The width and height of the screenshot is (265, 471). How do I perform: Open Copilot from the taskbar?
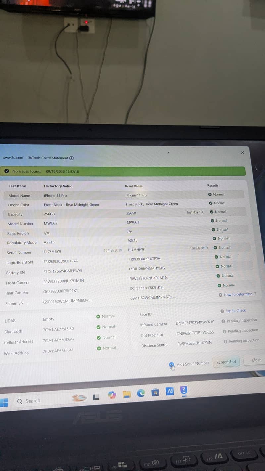(x=112, y=395)
